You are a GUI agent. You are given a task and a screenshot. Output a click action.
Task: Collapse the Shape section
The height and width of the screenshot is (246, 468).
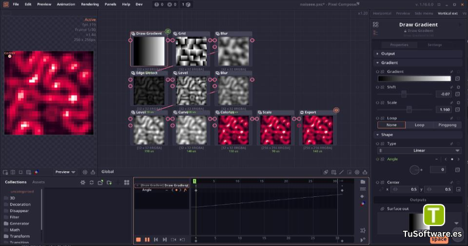tap(418, 135)
